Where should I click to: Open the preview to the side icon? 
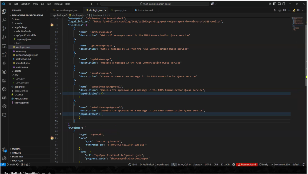pos(285,10)
